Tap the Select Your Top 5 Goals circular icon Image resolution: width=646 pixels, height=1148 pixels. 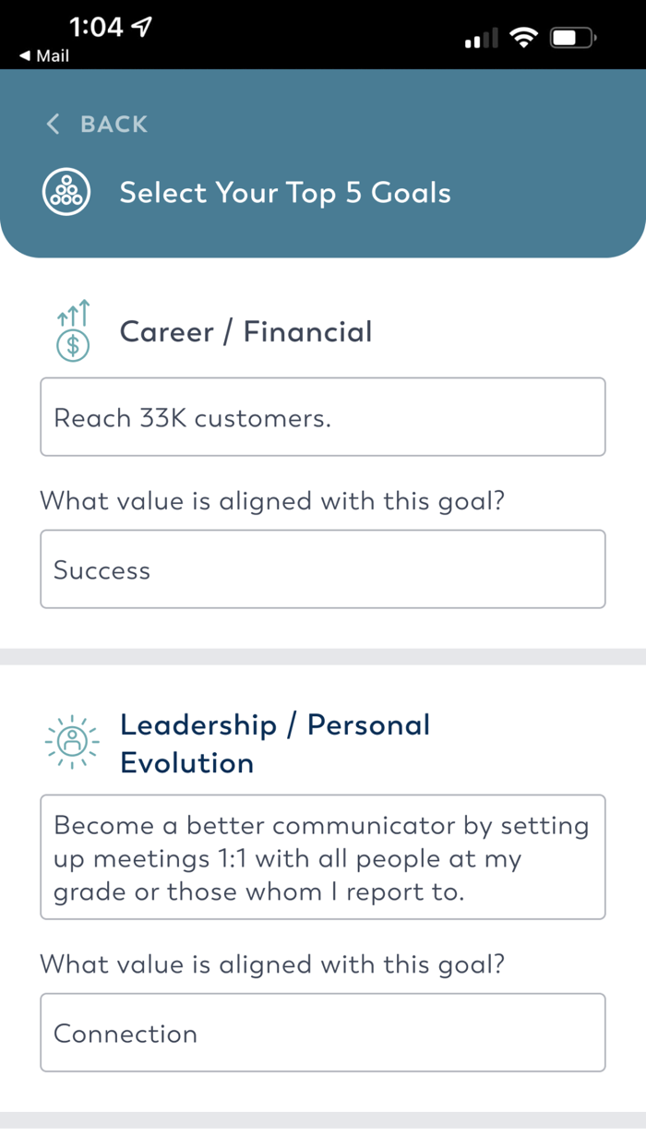pos(66,192)
